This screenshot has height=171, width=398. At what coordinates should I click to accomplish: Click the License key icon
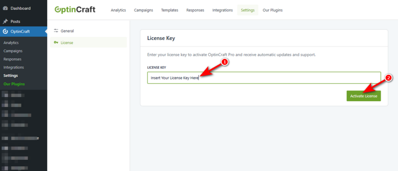(56, 43)
